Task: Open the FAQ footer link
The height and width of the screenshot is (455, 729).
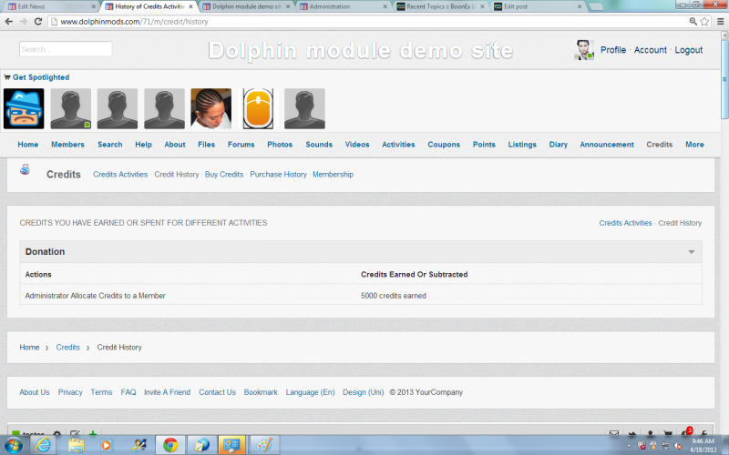Action: [x=128, y=392]
